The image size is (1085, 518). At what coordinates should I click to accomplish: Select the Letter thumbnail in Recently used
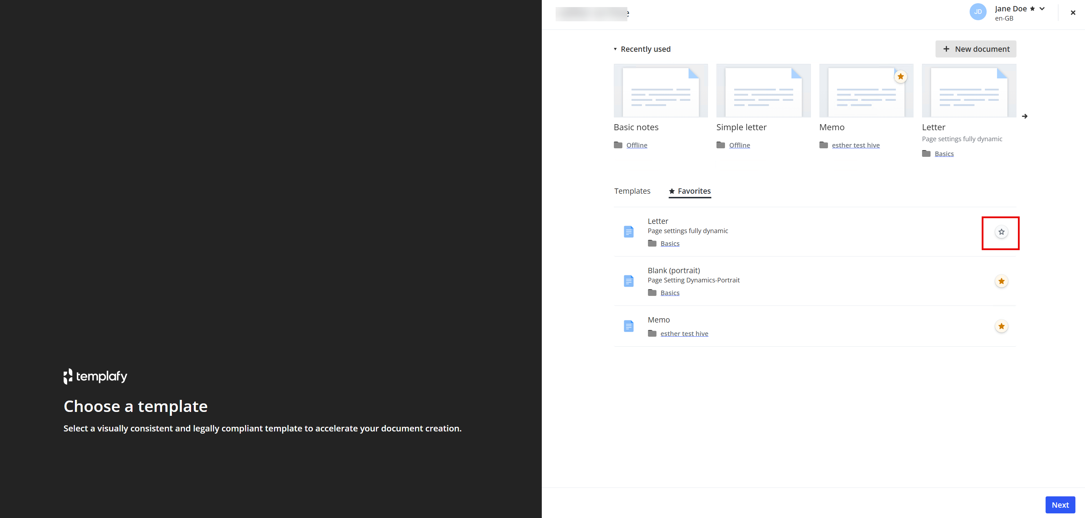tap(969, 90)
